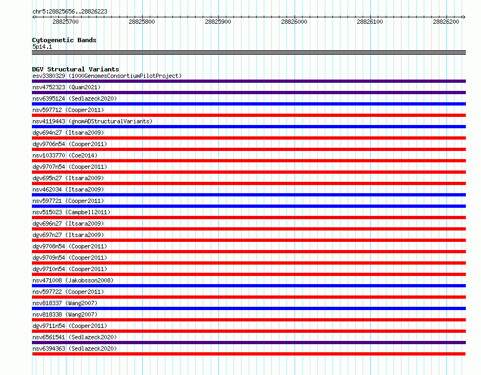The image size is (481, 375).
Task: Click ruler position 28825800
Action: tap(142, 22)
